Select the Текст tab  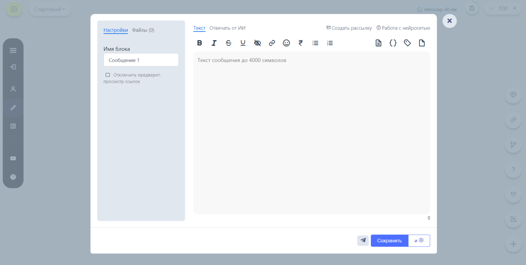click(199, 28)
